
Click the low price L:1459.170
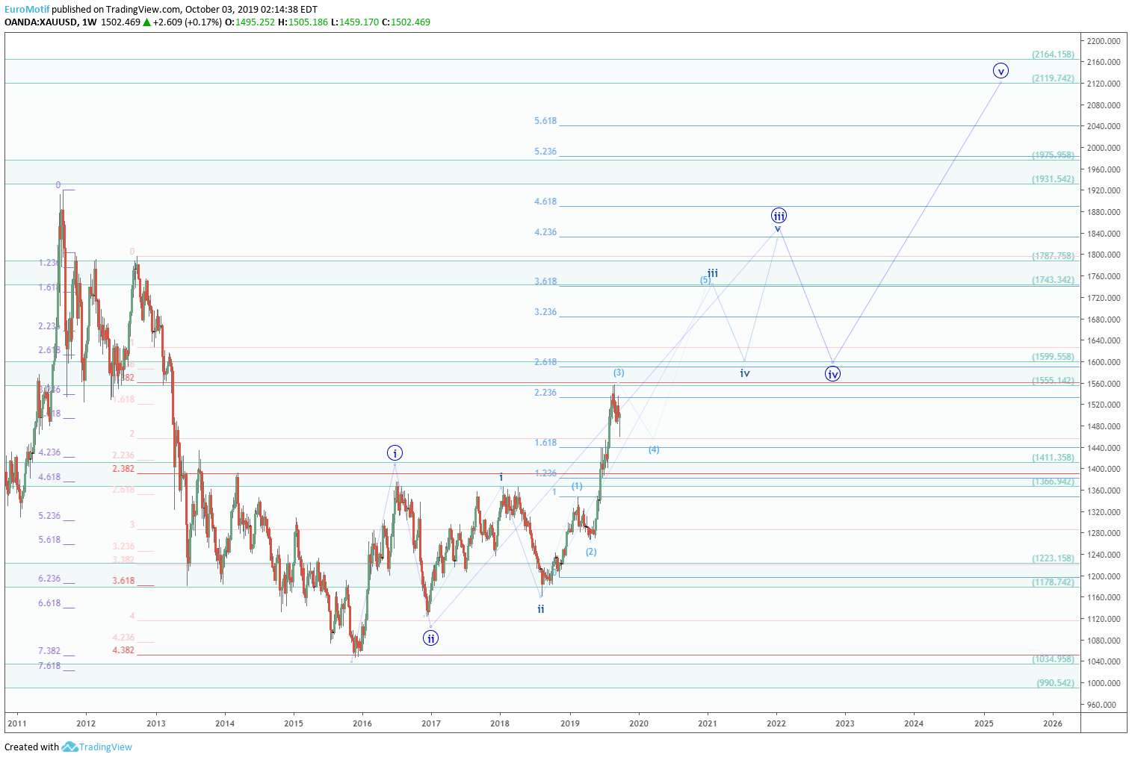(x=355, y=22)
